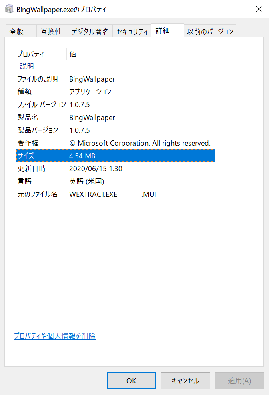This screenshot has height=395, width=269.
Task: Click the 4.54 MB size value
Action: (82, 156)
